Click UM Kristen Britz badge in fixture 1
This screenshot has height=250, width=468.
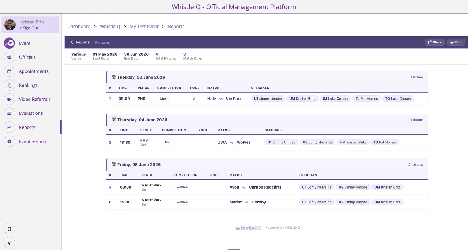click(302, 99)
